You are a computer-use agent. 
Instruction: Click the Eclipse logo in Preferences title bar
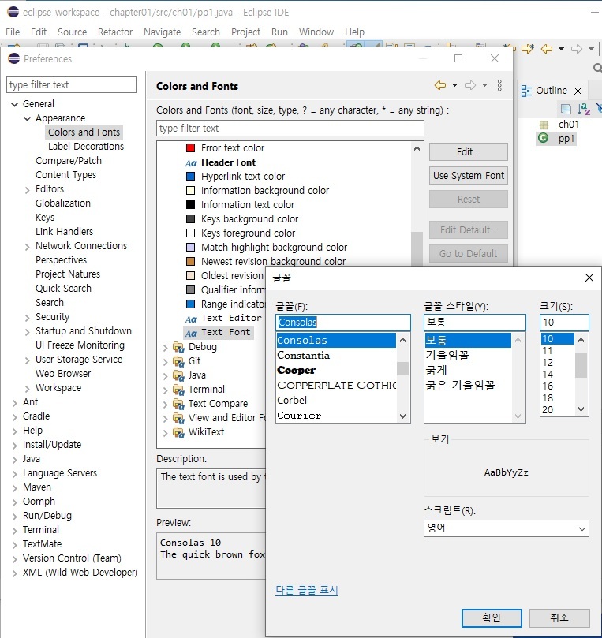coord(14,58)
